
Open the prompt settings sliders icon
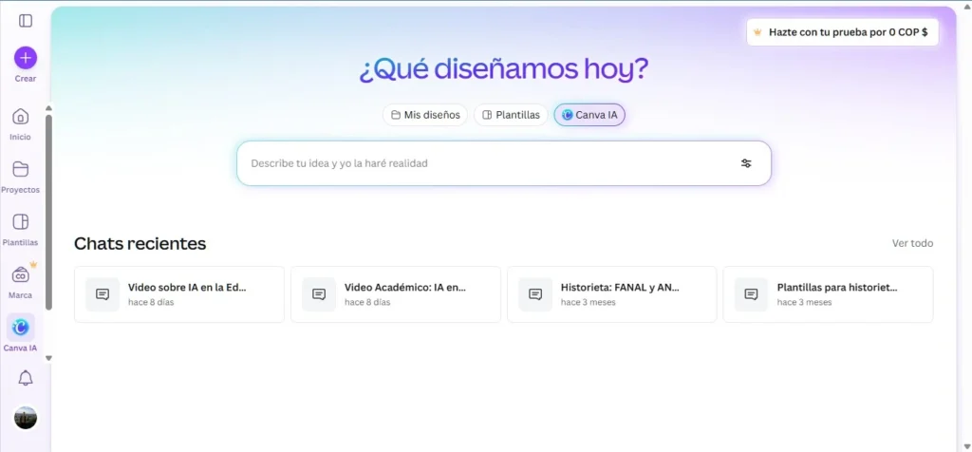(x=746, y=163)
